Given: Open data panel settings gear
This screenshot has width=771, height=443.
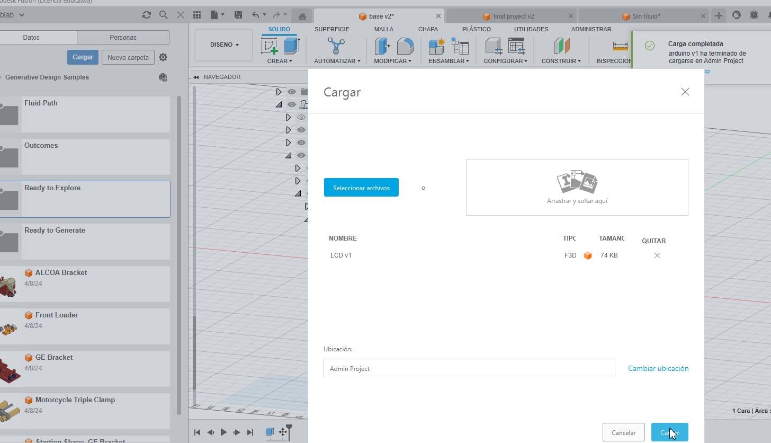Looking at the screenshot, I should click(x=163, y=57).
